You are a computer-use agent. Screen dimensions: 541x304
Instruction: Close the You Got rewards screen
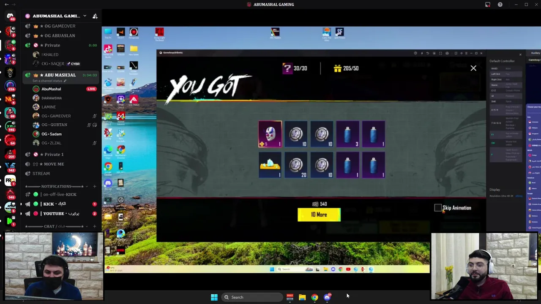click(x=473, y=68)
